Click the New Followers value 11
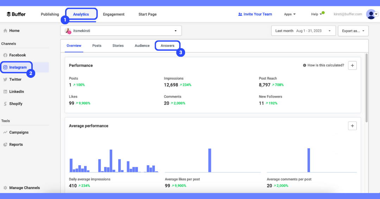This screenshot has width=380, height=199. coord(261,103)
